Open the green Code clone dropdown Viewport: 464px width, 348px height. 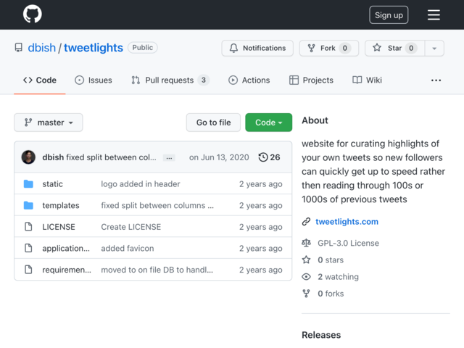tap(269, 123)
